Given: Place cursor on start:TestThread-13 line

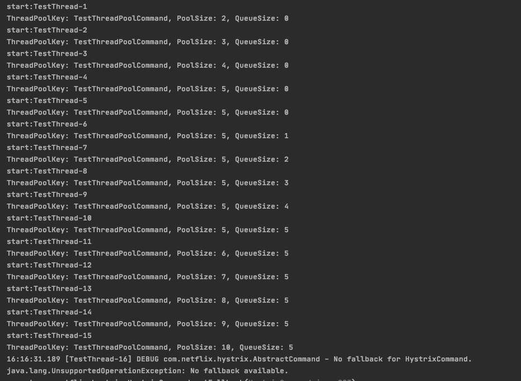Looking at the screenshot, I should click(x=49, y=289).
